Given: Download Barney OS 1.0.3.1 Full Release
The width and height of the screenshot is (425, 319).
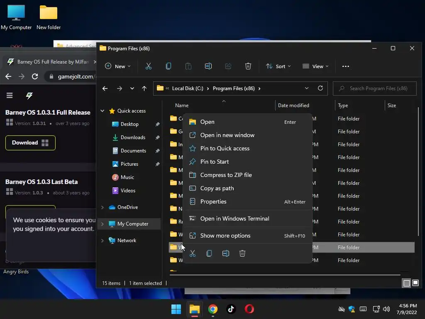Looking at the screenshot, I should (x=30, y=143).
